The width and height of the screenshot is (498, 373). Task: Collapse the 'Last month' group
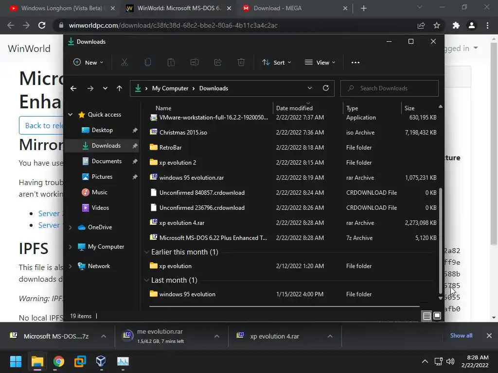[146, 280]
